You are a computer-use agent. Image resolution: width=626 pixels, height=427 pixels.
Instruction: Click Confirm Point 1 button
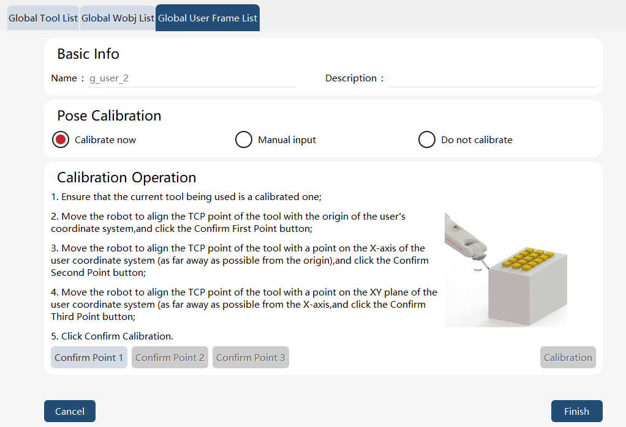point(89,357)
